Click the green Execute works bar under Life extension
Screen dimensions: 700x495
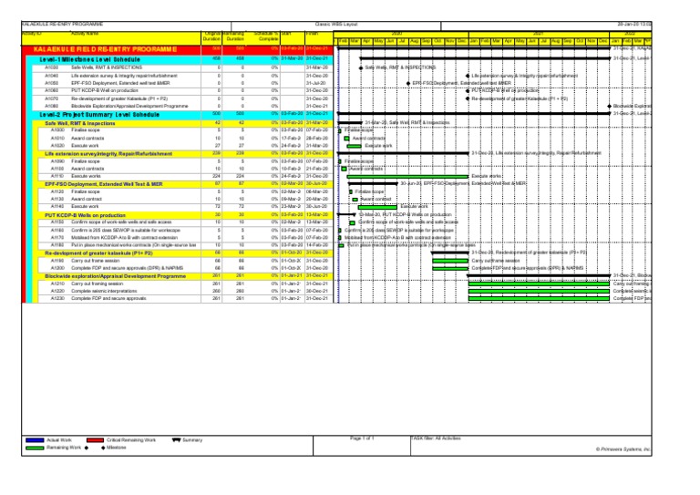coord(407,176)
